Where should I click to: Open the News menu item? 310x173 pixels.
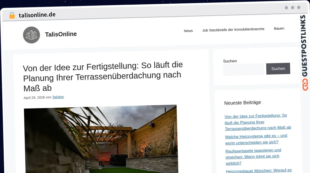click(188, 31)
